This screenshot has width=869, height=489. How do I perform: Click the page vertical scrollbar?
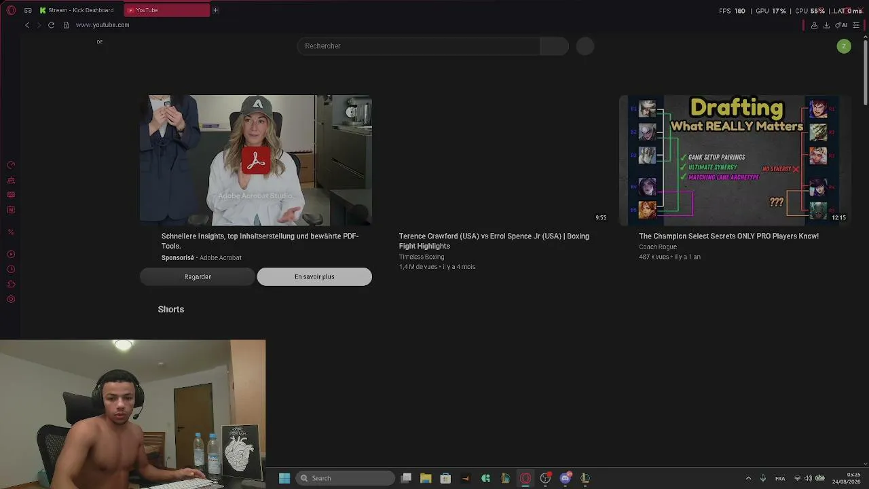click(x=865, y=71)
